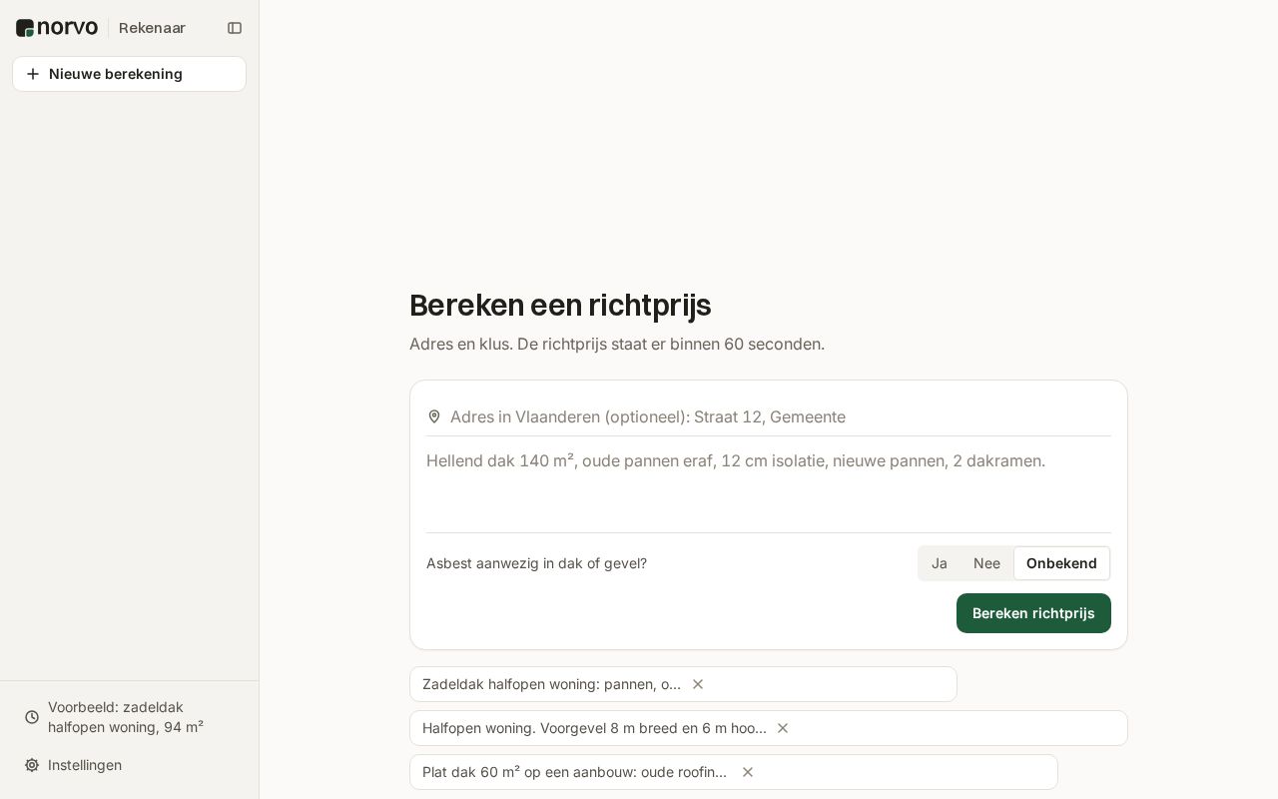The height and width of the screenshot is (799, 1278).
Task: Click the location pin icon in address field
Action: [434, 416]
